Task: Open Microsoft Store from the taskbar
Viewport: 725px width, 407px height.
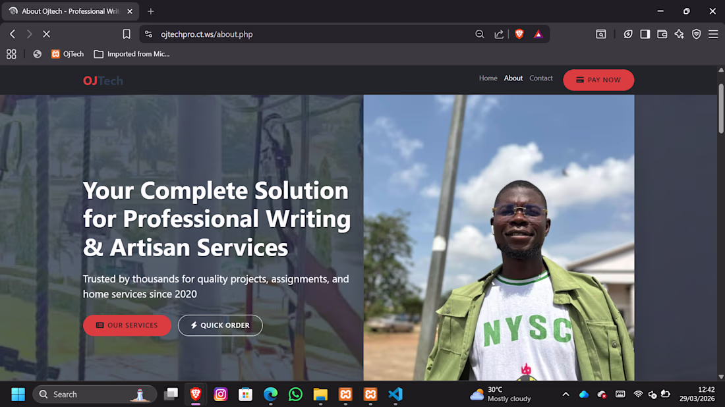Action: coord(246,394)
